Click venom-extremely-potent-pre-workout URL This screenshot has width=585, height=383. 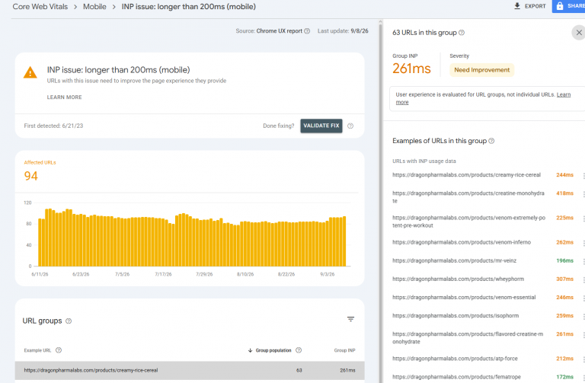(468, 222)
